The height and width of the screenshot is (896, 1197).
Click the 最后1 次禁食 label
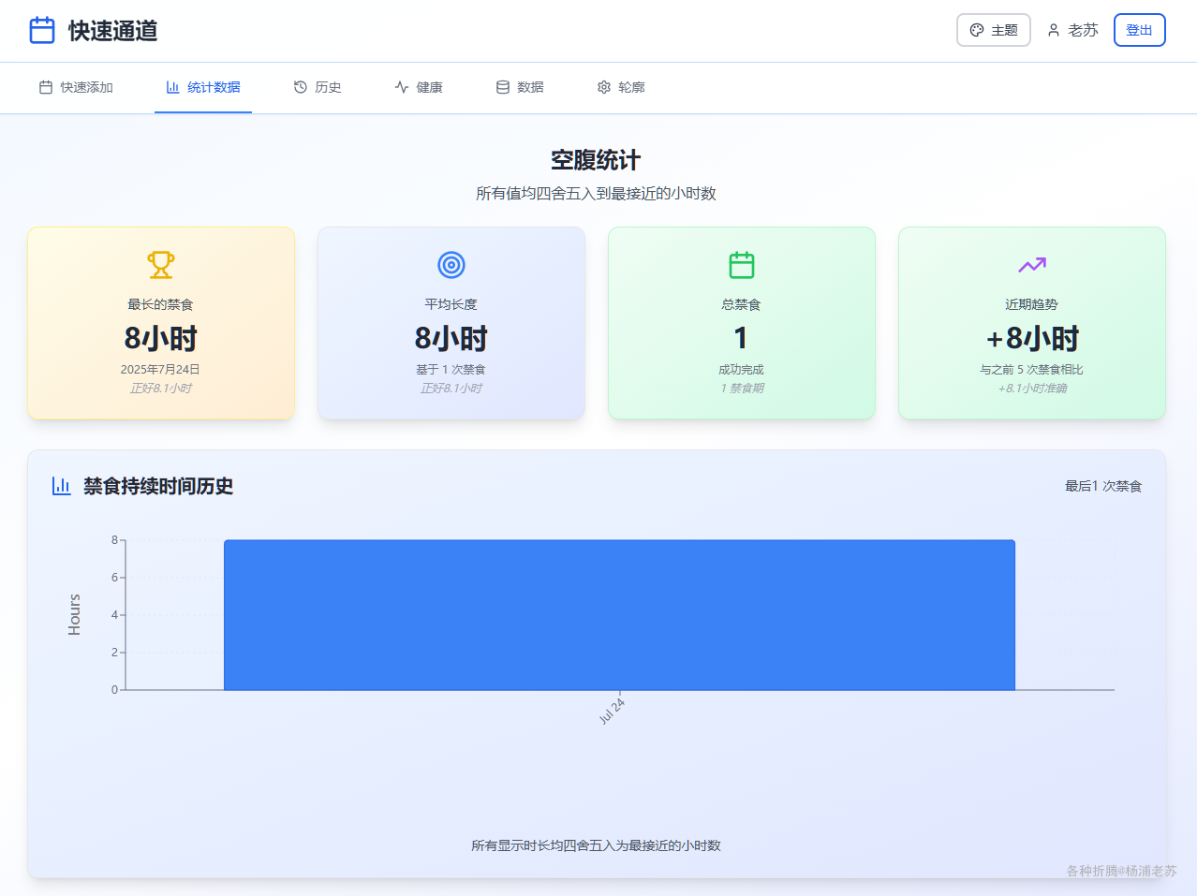click(x=1103, y=486)
